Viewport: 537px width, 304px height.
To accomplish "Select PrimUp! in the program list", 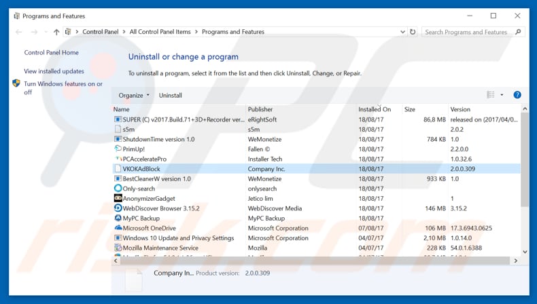I will 133,149.
